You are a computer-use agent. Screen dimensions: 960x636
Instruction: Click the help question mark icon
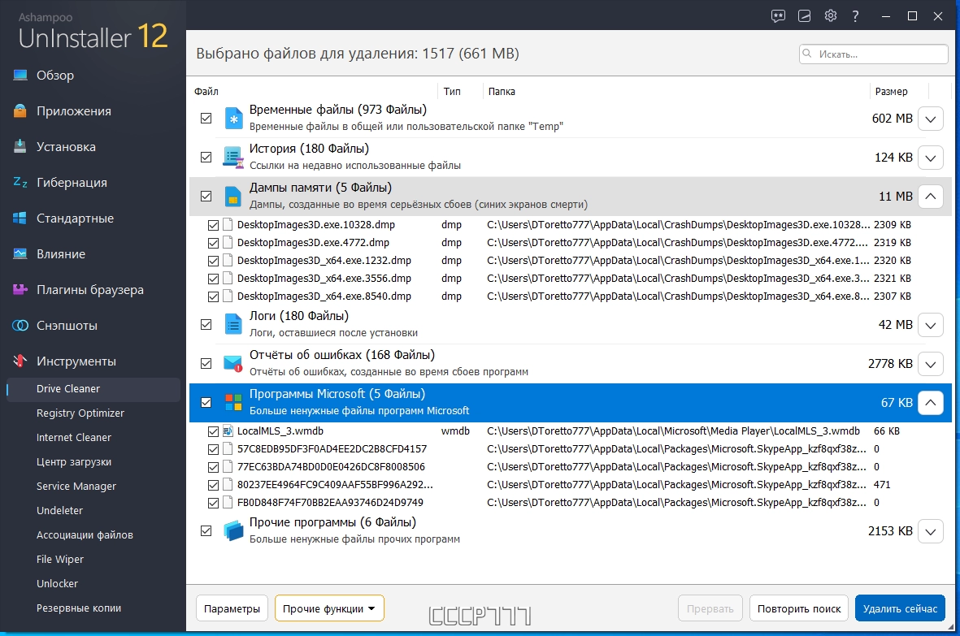point(855,15)
